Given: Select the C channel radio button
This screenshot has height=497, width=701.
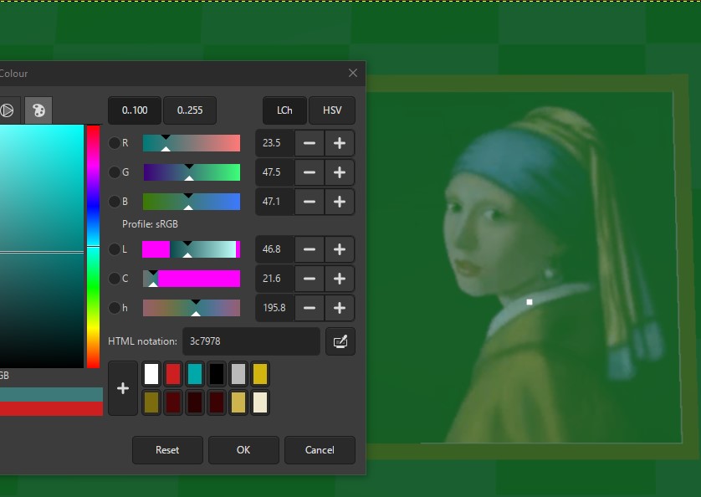Looking at the screenshot, I should [115, 279].
